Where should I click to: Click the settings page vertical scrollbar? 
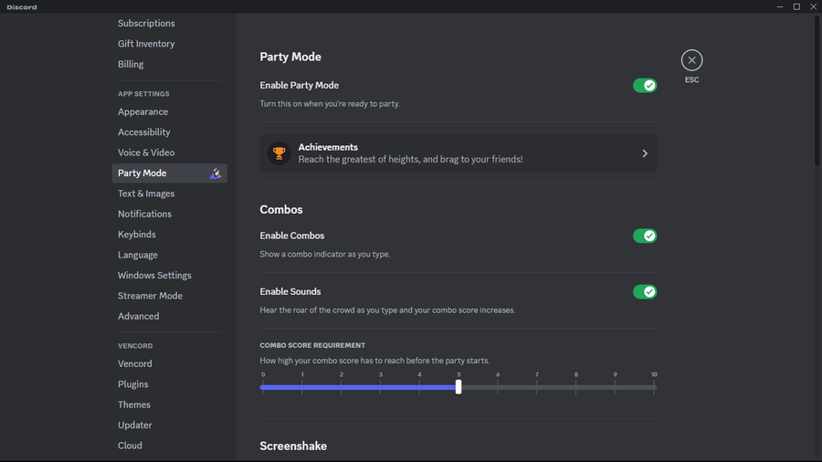click(817, 91)
